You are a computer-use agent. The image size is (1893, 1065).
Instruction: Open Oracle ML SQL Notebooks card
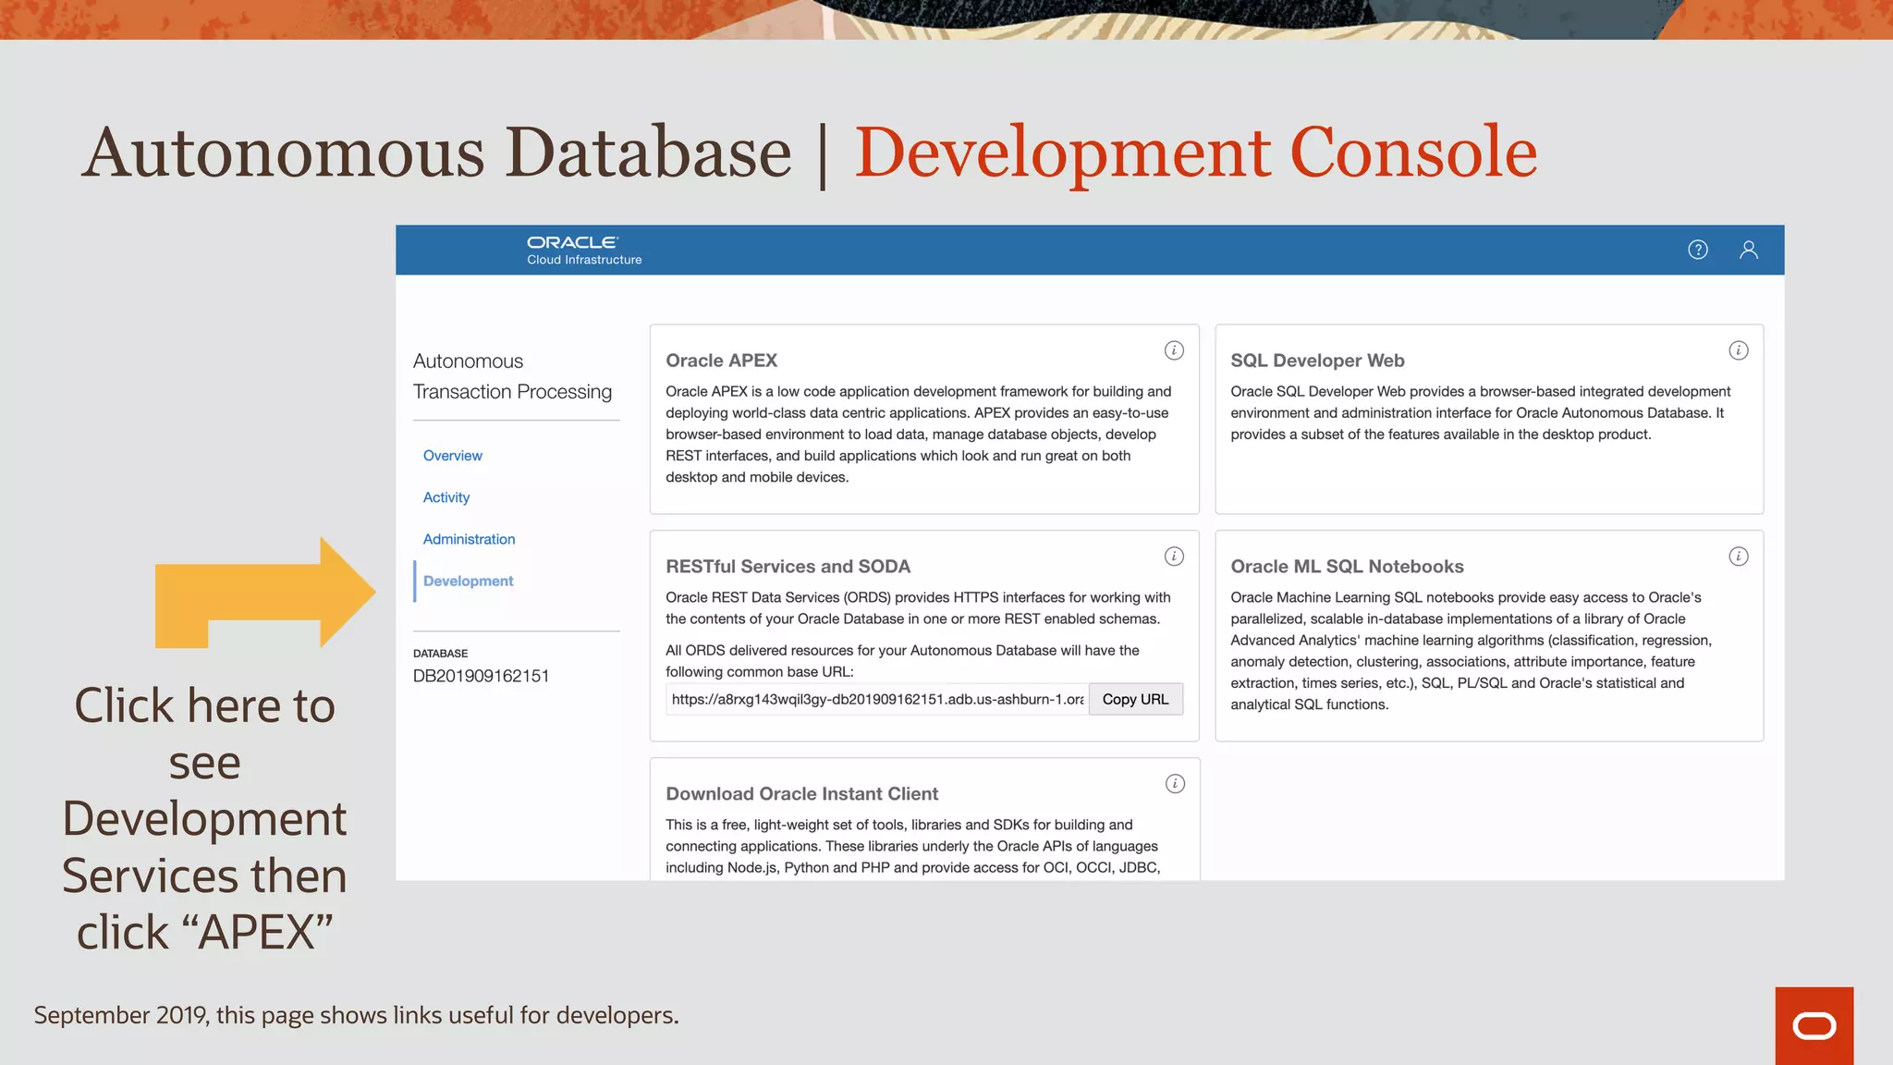tap(1346, 567)
